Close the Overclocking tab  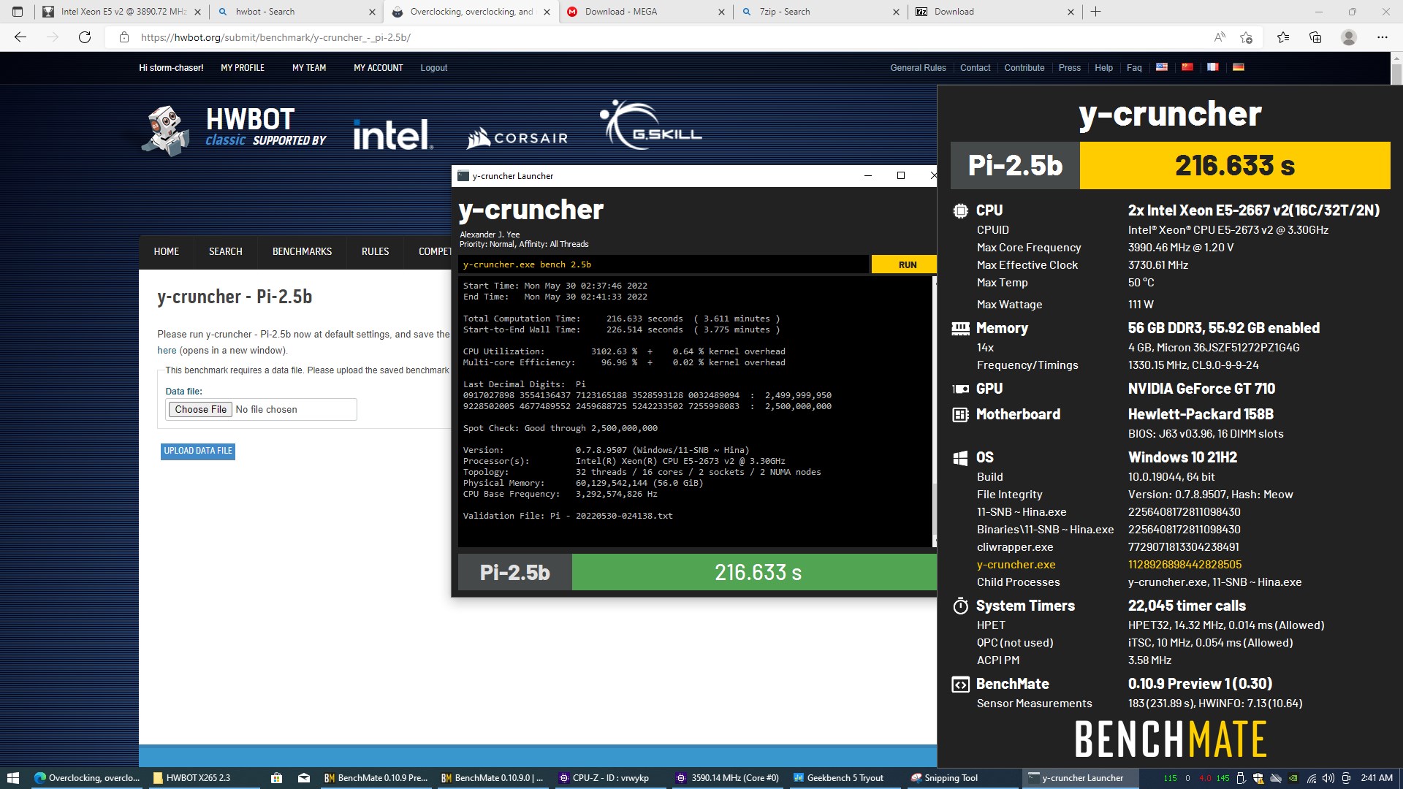point(547,12)
